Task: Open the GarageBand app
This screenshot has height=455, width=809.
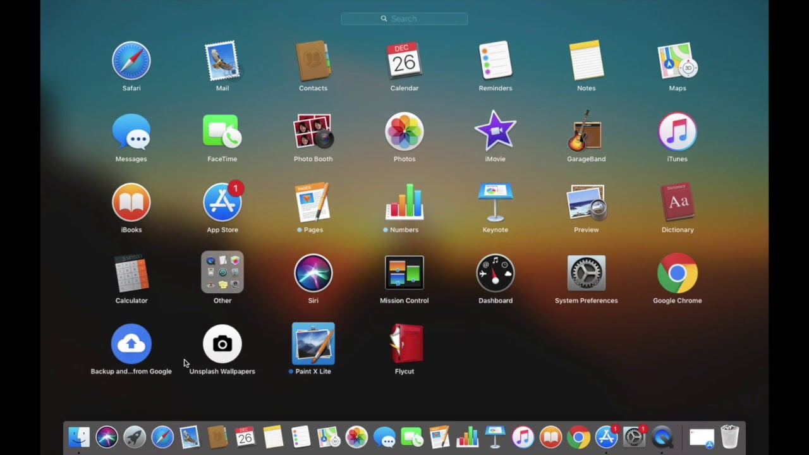Action: [587, 131]
